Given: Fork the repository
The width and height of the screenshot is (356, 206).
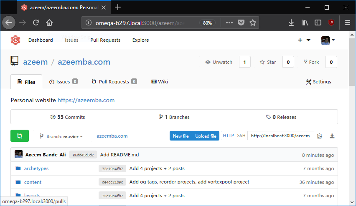Looking at the screenshot, I should pos(311,62).
